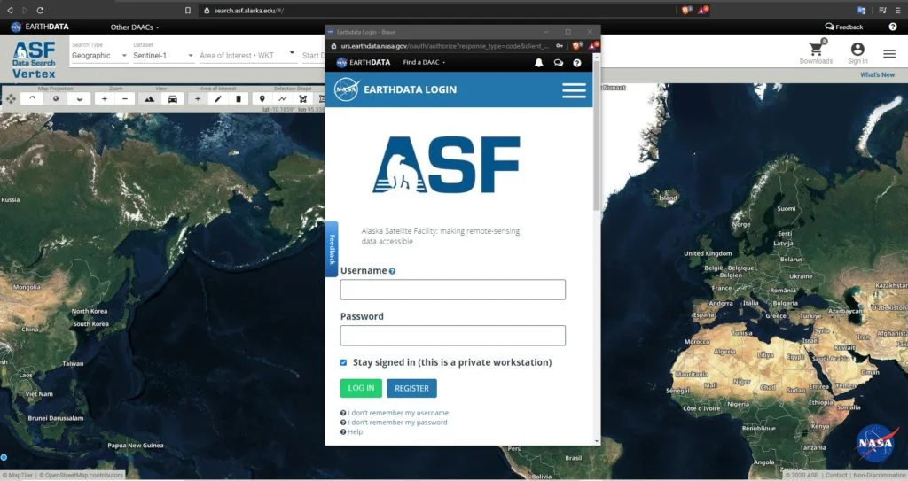Select the antarctic map projection button

pyautogui.click(x=79, y=99)
